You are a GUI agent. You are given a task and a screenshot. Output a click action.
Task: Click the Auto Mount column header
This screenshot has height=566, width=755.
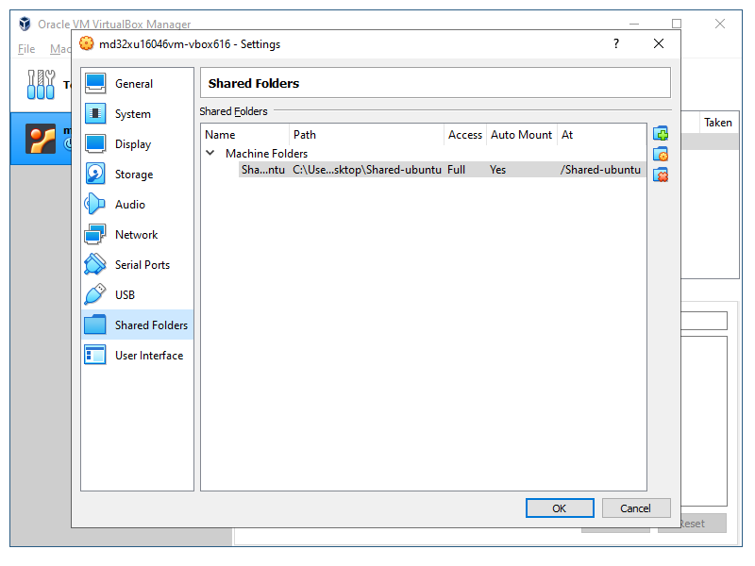coord(521,135)
